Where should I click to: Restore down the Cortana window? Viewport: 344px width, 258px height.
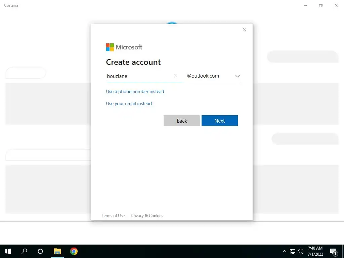[x=321, y=5]
